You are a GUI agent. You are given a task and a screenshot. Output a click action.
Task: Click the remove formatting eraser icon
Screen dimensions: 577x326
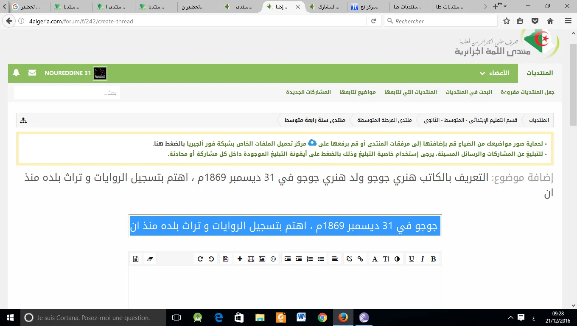[149, 259]
